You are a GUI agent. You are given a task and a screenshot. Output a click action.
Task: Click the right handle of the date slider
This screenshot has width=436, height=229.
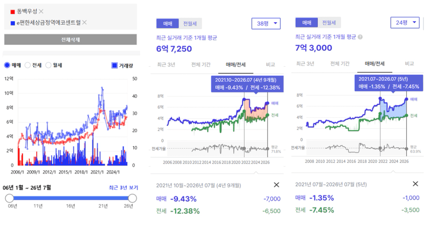click(x=132, y=198)
